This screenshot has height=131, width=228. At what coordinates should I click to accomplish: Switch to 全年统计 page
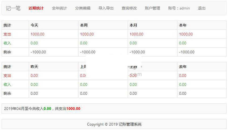coord(59,8)
